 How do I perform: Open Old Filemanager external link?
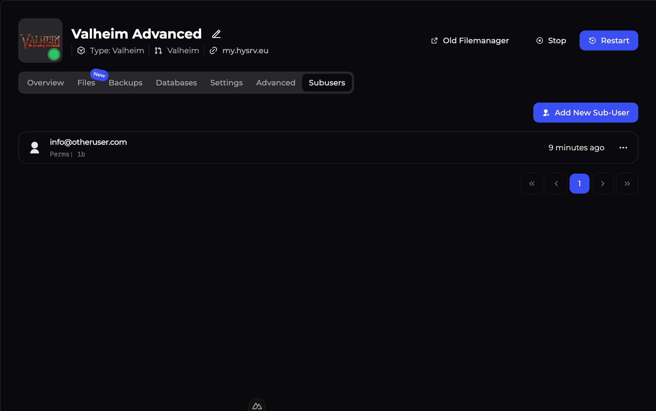pos(470,40)
